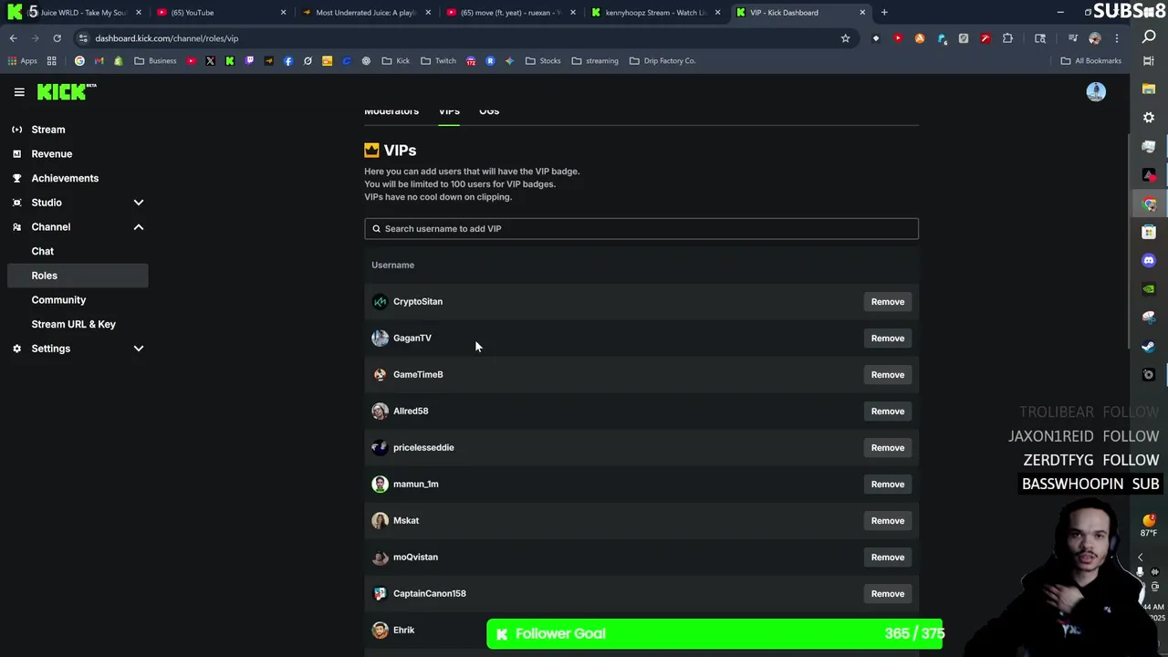Click the Ehrik username
The height and width of the screenshot is (657, 1168).
click(403, 630)
